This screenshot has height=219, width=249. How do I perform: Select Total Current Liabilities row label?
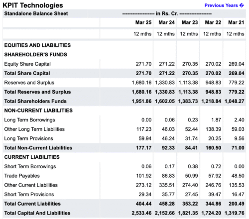point(32,204)
